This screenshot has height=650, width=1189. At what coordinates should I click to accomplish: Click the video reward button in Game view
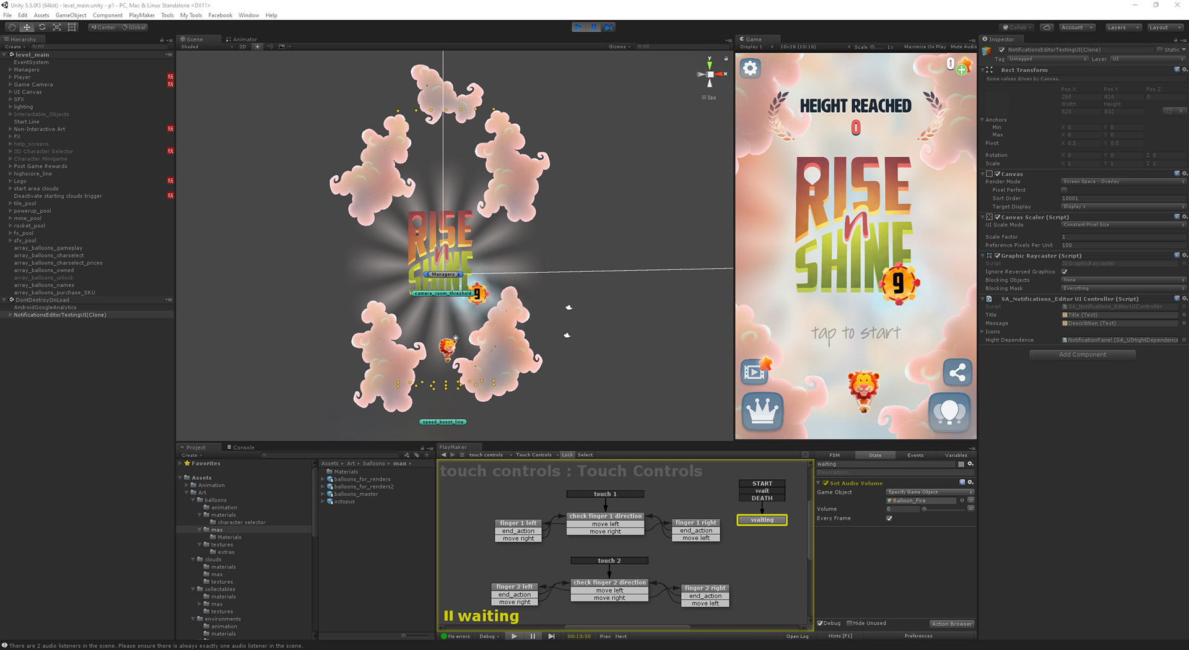[756, 371]
